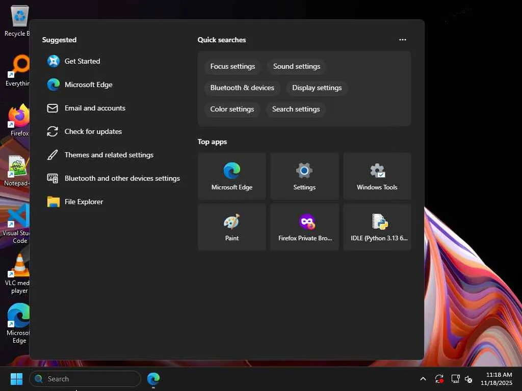Select Bluetooth & devices quick search
The width and height of the screenshot is (522, 391).
pyautogui.click(x=242, y=88)
